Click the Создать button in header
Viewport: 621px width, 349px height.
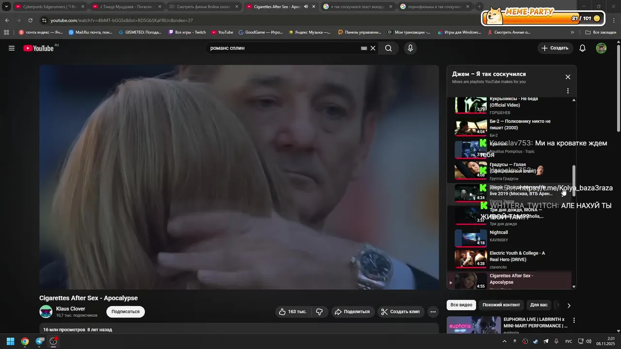555,48
